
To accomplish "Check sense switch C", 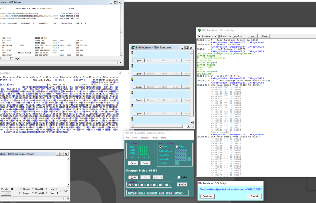I will [142, 185].
